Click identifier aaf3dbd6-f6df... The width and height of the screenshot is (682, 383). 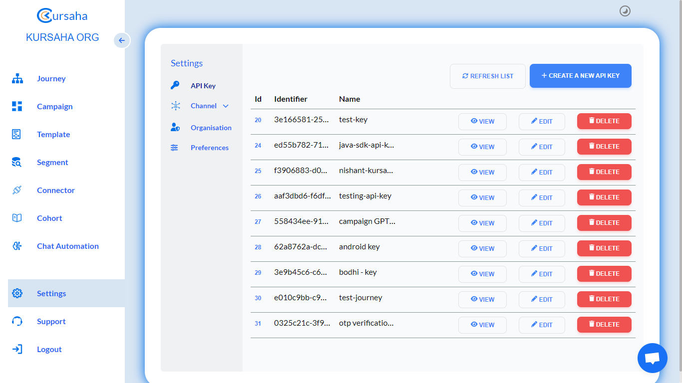(303, 196)
